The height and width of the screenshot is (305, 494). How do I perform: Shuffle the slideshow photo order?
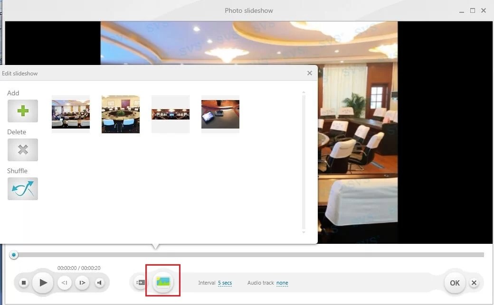(x=22, y=188)
